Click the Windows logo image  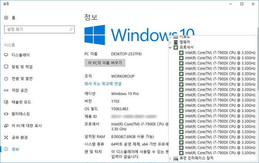(95, 35)
